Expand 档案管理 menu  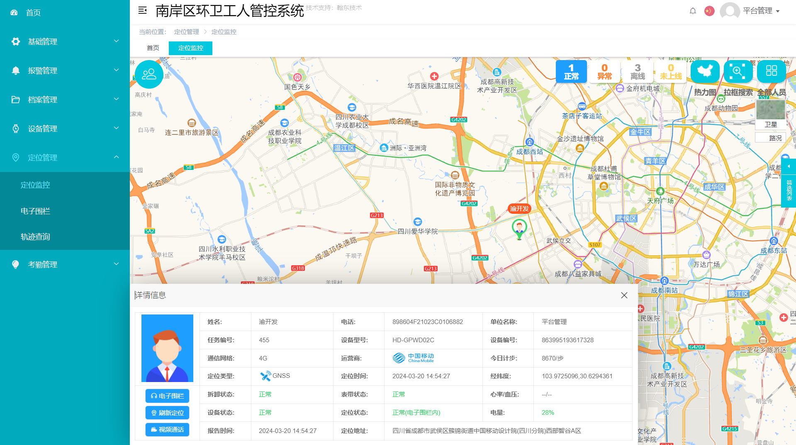[x=65, y=99]
